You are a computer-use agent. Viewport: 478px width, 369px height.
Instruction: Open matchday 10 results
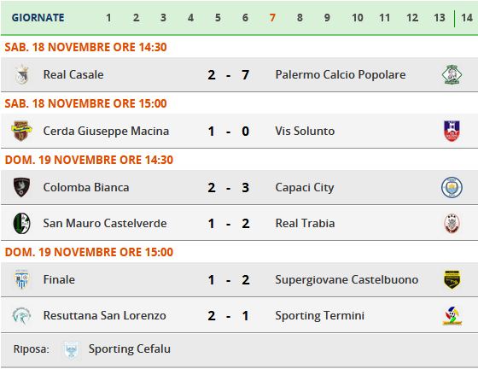[x=358, y=18]
